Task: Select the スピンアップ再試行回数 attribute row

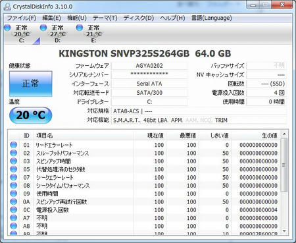Action: (x=144, y=202)
